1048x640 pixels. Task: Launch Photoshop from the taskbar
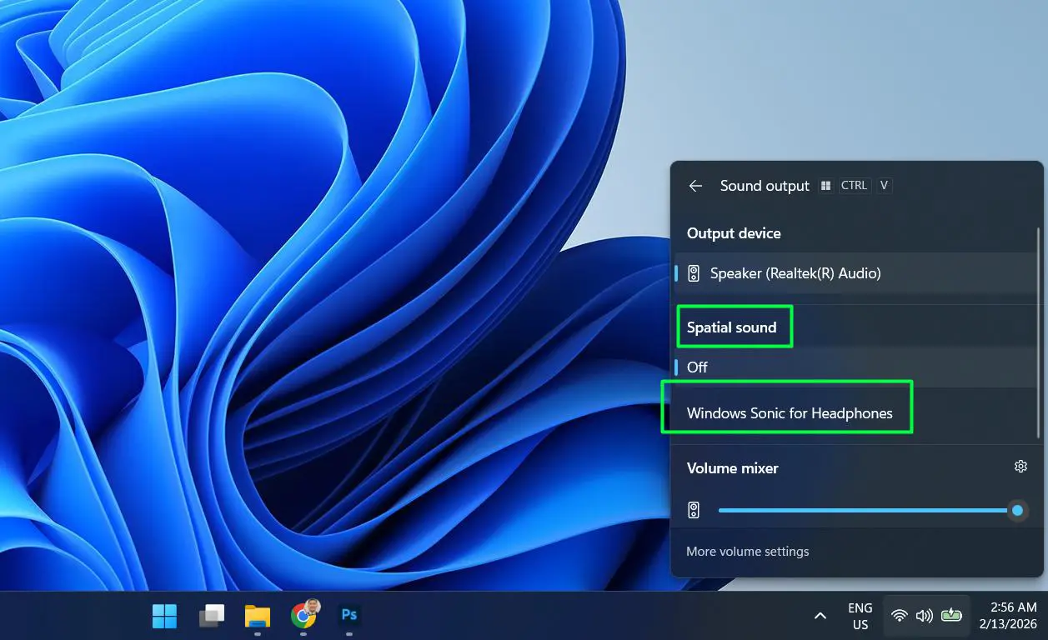tap(348, 615)
